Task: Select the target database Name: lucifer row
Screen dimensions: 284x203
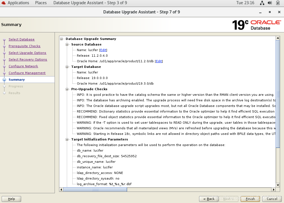Action: (87, 72)
